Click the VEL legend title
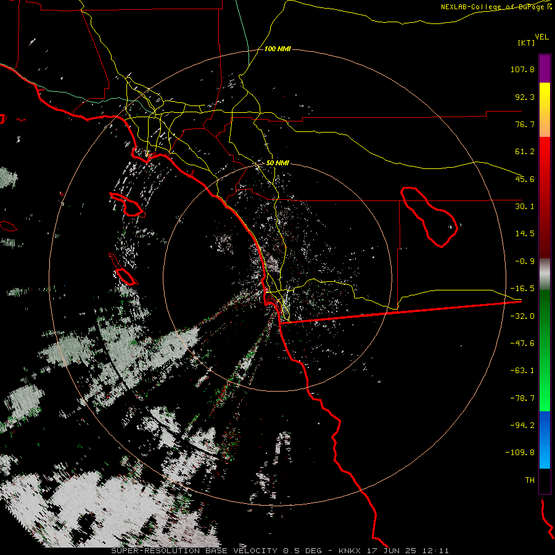Screen dimensions: 555x555 (x=541, y=37)
